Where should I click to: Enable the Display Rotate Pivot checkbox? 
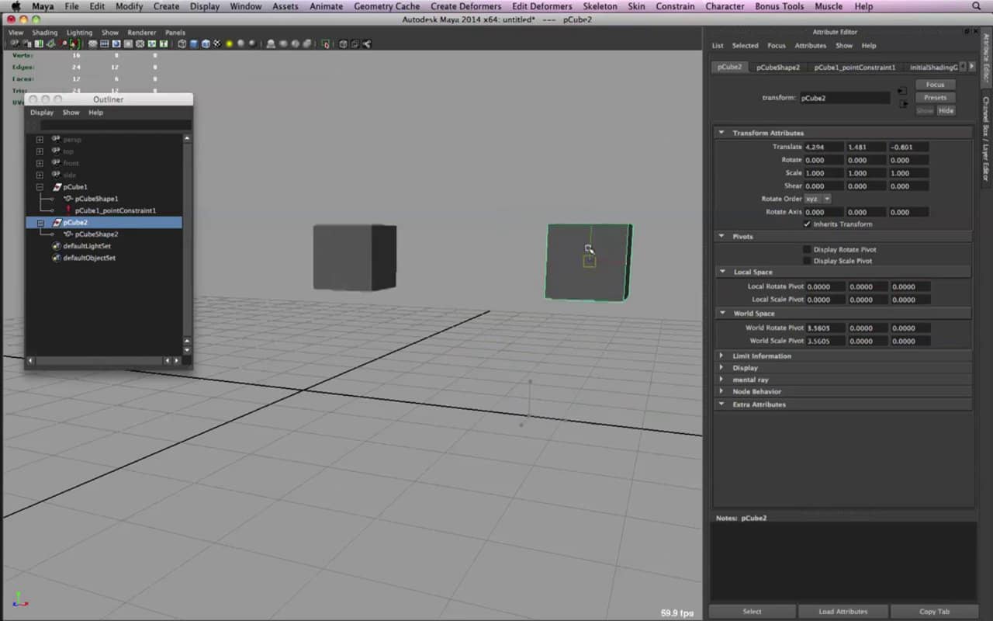click(x=807, y=249)
